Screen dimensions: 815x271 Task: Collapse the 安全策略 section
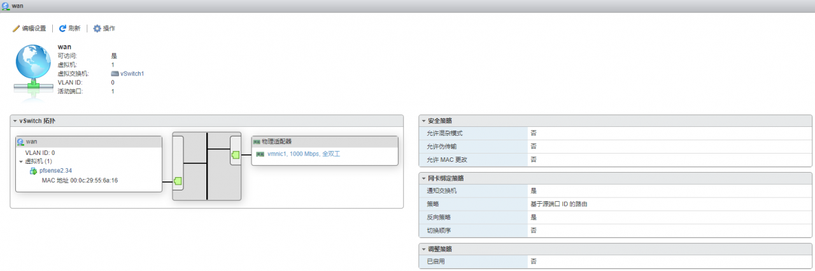(x=423, y=121)
